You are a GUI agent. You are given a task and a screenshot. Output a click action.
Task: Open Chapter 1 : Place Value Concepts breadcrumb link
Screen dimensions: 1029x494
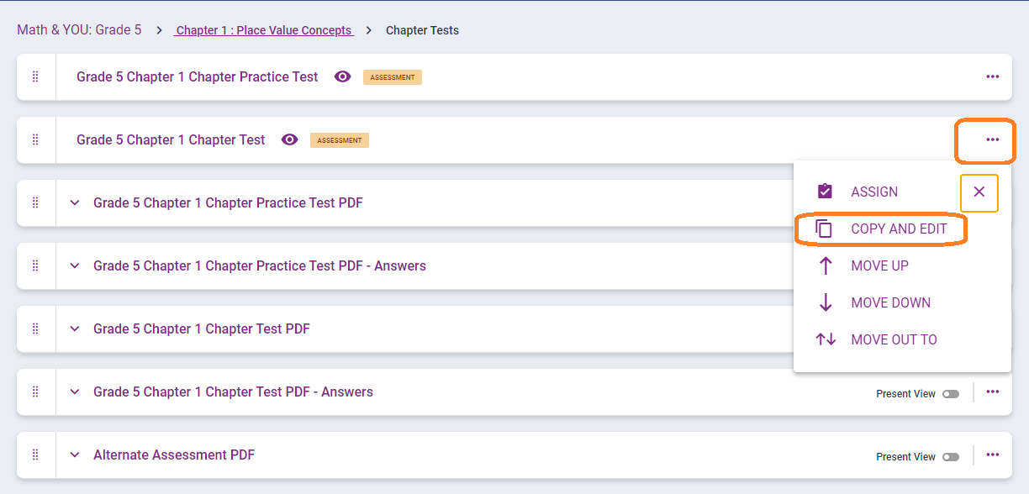click(x=264, y=30)
